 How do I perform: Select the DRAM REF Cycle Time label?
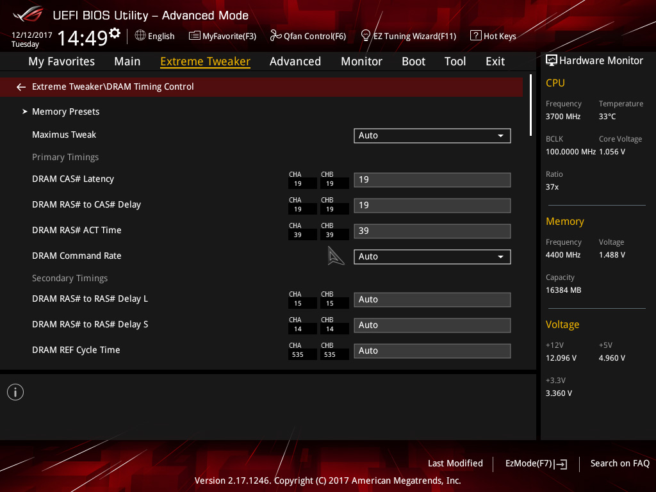tap(76, 350)
